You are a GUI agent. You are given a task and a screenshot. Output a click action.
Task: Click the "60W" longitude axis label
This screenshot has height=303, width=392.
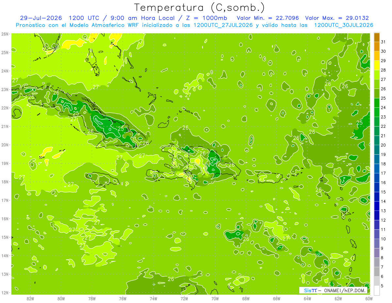[x=369, y=298]
